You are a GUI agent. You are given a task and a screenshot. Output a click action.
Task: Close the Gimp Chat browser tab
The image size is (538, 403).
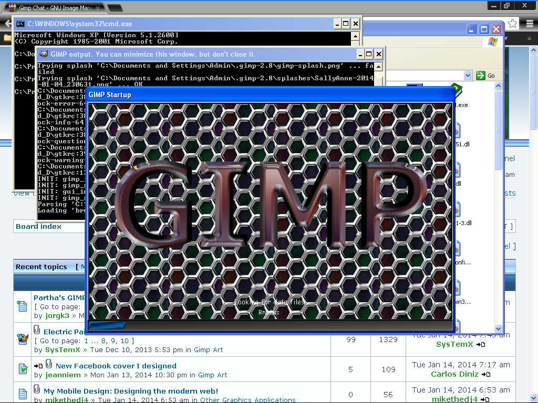98,7
